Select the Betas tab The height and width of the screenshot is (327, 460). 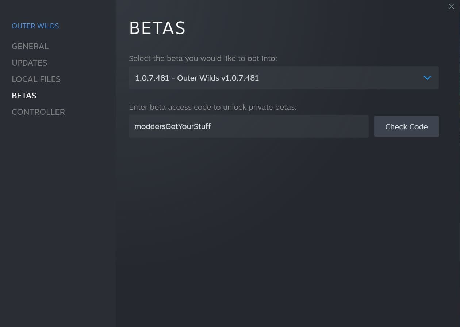click(x=24, y=96)
